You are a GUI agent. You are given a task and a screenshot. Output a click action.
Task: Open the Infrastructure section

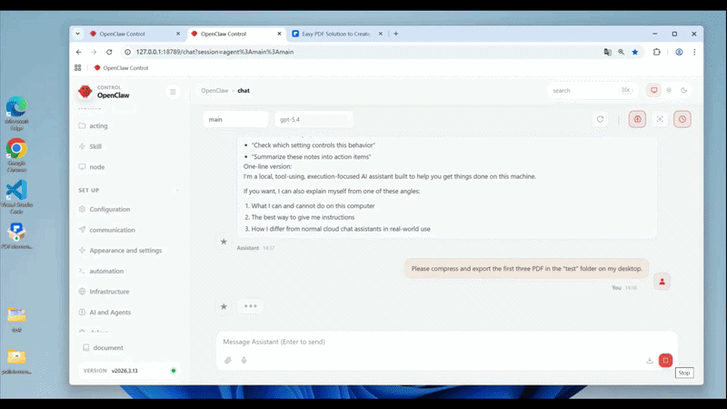point(109,292)
